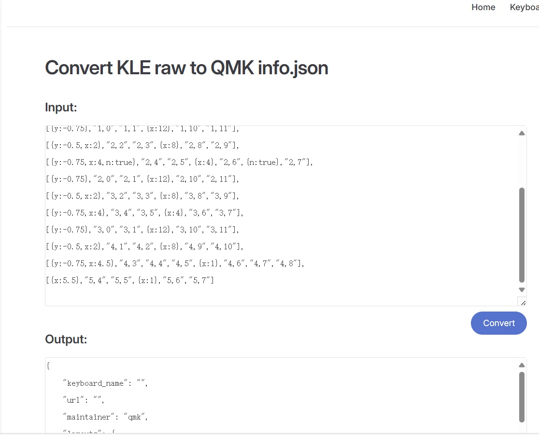Viewport: 539px width, 435px height.
Task: Click inside the Output JSON text area
Action: (x=290, y=400)
